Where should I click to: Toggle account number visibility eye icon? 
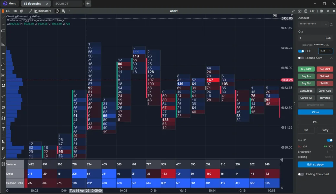pos(331,24)
